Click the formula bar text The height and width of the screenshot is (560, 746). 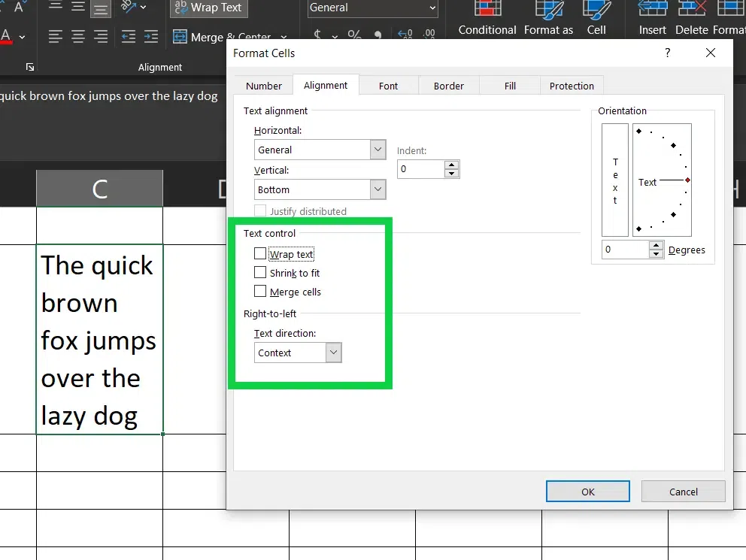tap(108, 95)
